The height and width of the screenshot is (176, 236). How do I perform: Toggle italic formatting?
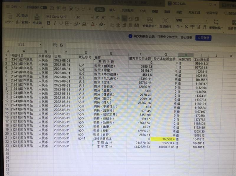point(55,24)
